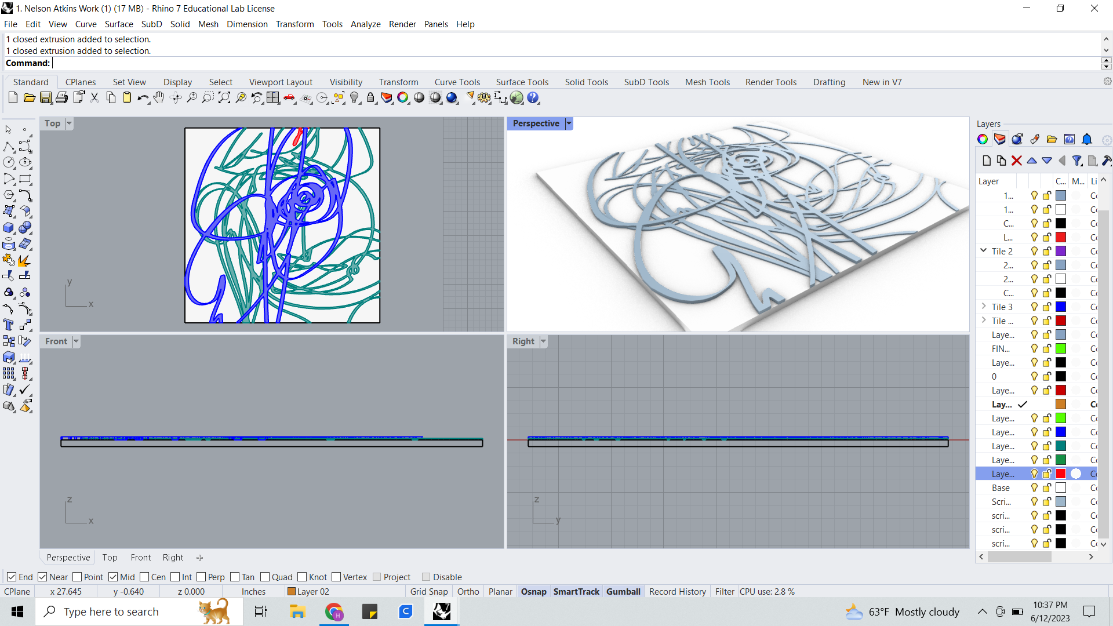Select the Undo icon in the toolbar
Screen dimensions: 1113x626
pos(143,97)
